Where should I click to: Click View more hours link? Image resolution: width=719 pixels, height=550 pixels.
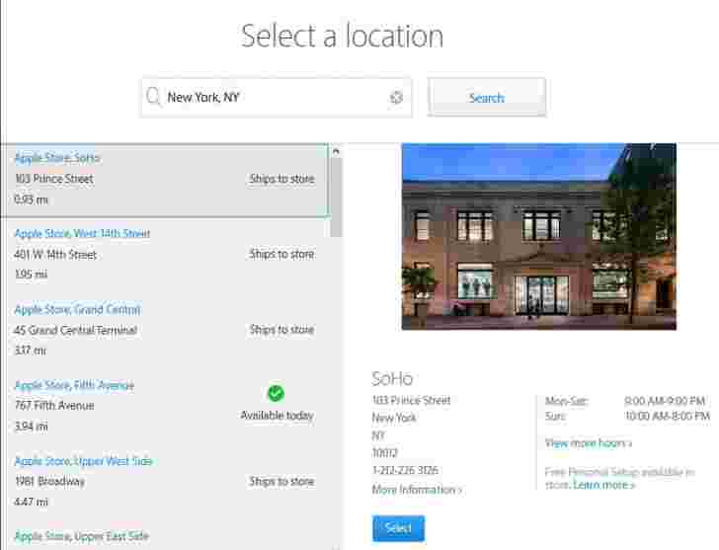(589, 443)
